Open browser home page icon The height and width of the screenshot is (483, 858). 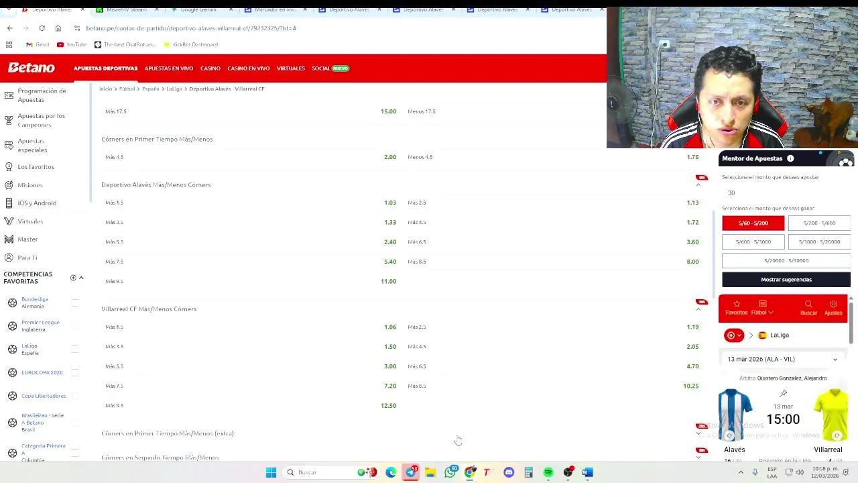coord(58,28)
